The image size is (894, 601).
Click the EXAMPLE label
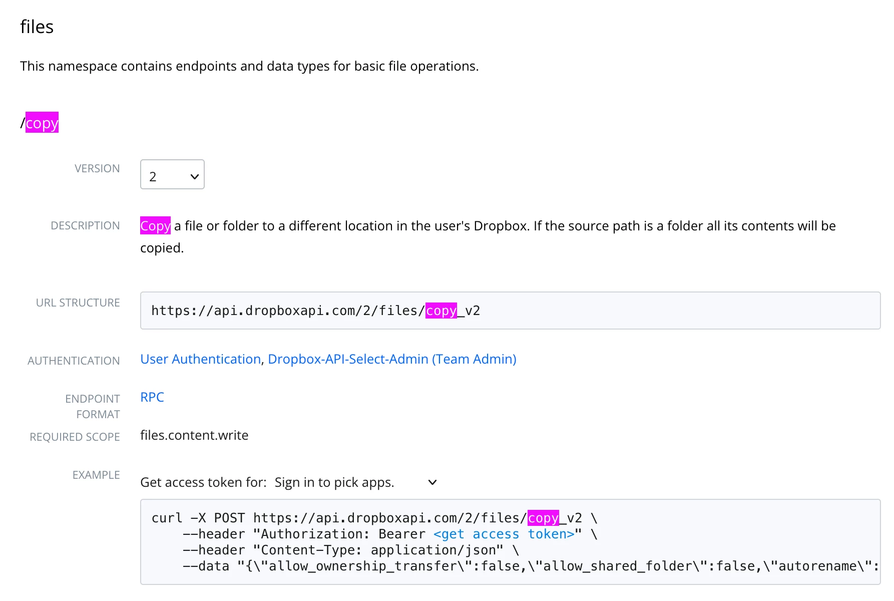(x=96, y=475)
